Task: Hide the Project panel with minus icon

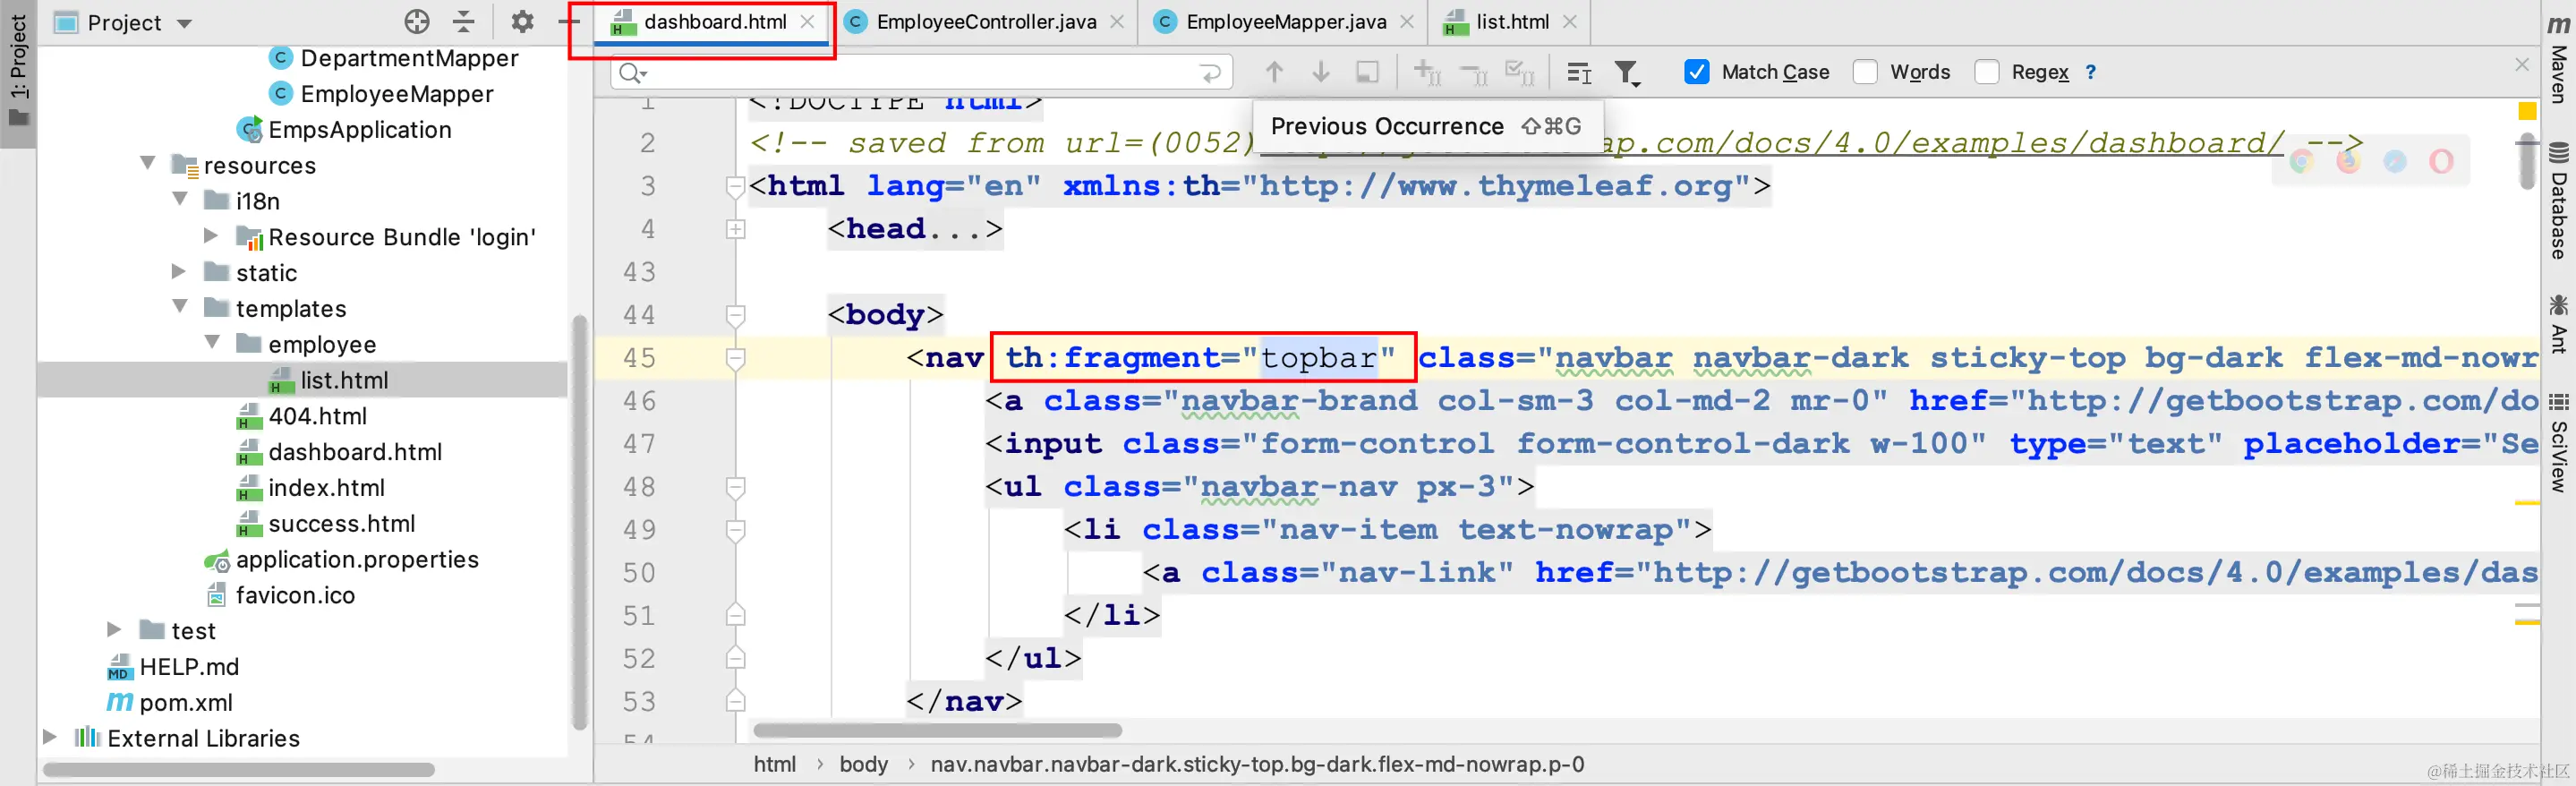Action: click(569, 21)
